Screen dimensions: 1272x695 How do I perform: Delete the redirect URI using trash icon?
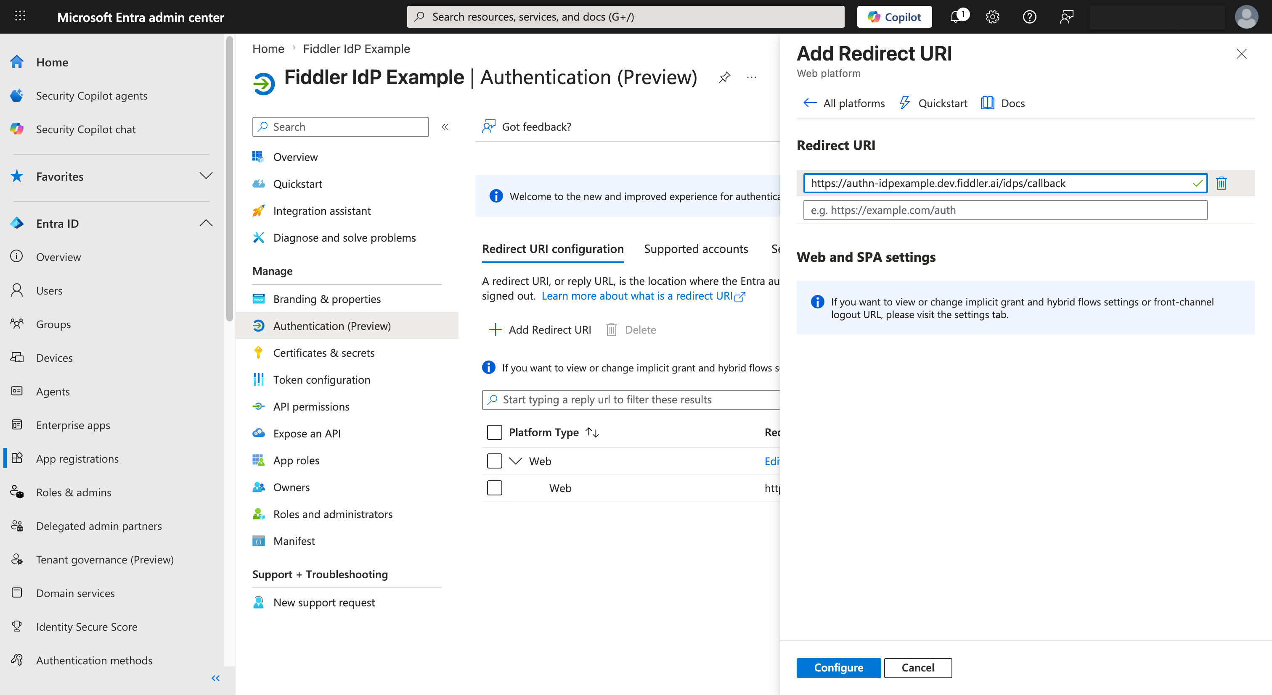[1221, 183]
